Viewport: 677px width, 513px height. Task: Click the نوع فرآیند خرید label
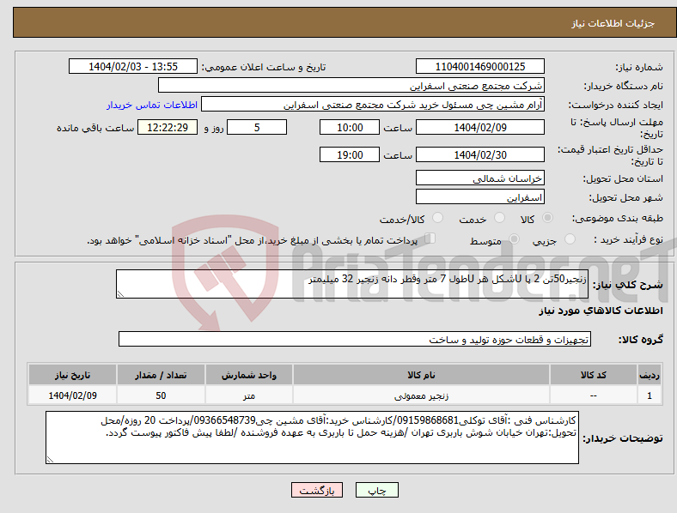pyautogui.click(x=629, y=239)
